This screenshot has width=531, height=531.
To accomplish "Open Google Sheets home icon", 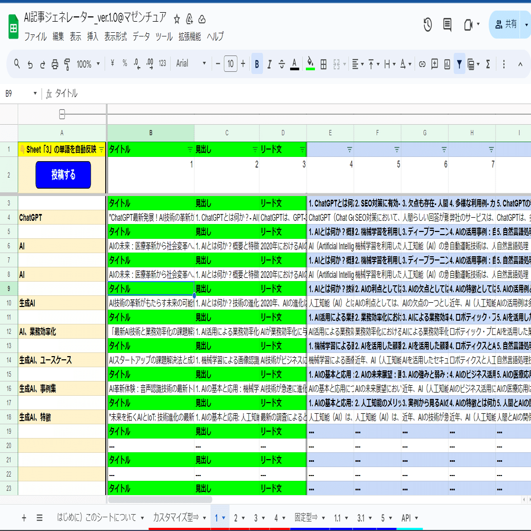I will click(x=13, y=27).
